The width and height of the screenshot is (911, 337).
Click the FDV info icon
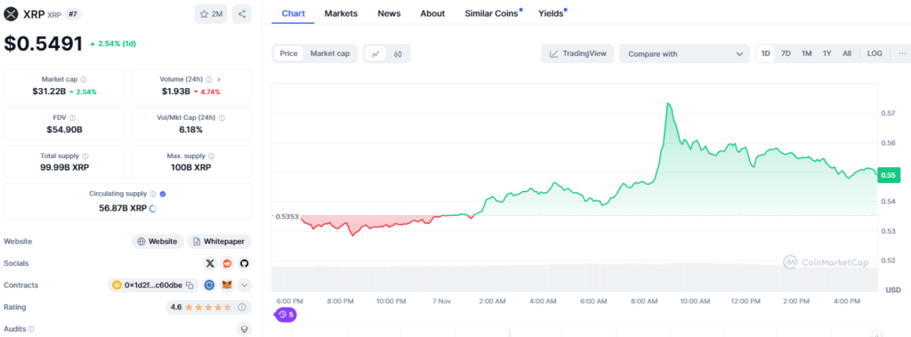(72, 118)
